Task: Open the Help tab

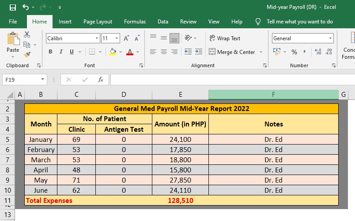Action: 237,22
